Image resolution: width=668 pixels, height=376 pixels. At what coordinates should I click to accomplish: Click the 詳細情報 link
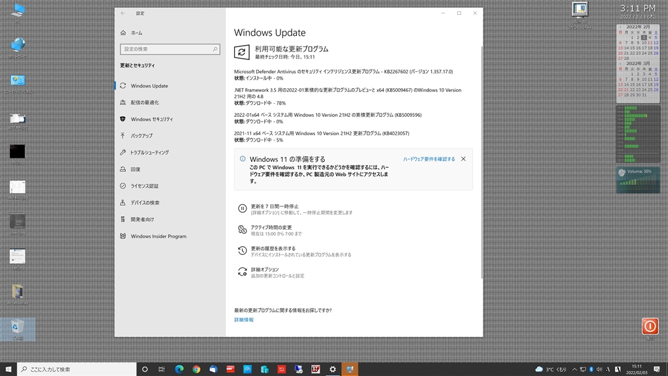[x=244, y=320]
